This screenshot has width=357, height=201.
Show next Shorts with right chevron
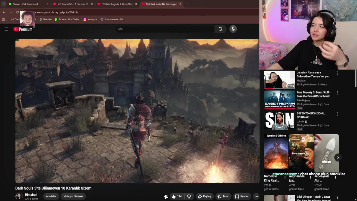pos(338,157)
